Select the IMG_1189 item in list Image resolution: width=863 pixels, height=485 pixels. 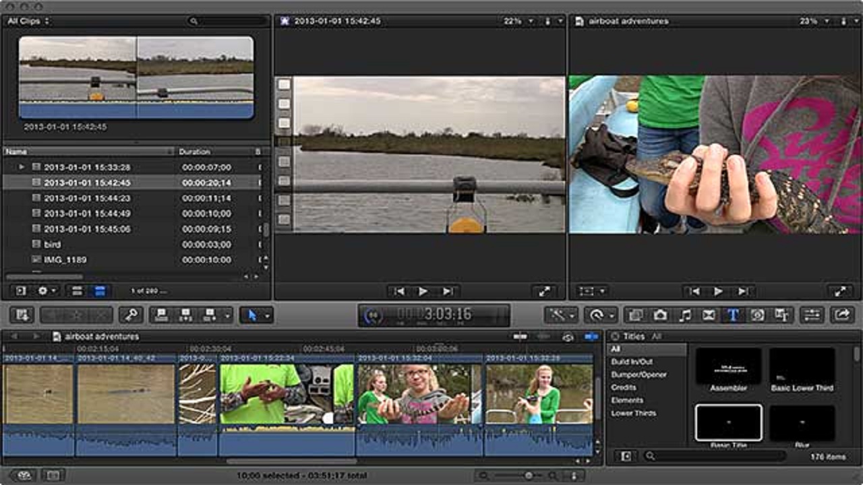coord(132,260)
